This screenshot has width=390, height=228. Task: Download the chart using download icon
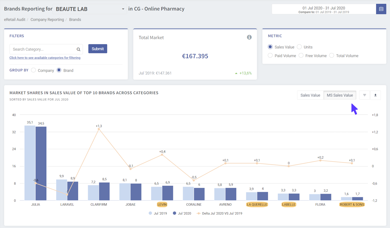[x=375, y=95]
